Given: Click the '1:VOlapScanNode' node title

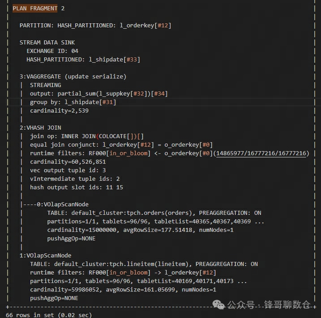Looking at the screenshot, I should 45,256.
